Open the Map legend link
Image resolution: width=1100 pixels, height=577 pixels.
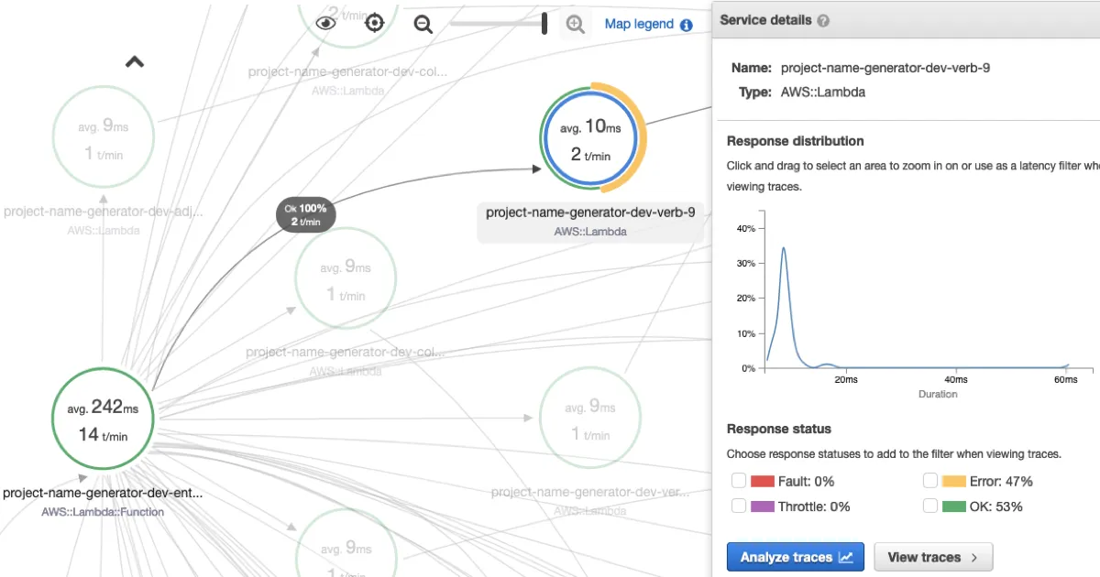639,24
